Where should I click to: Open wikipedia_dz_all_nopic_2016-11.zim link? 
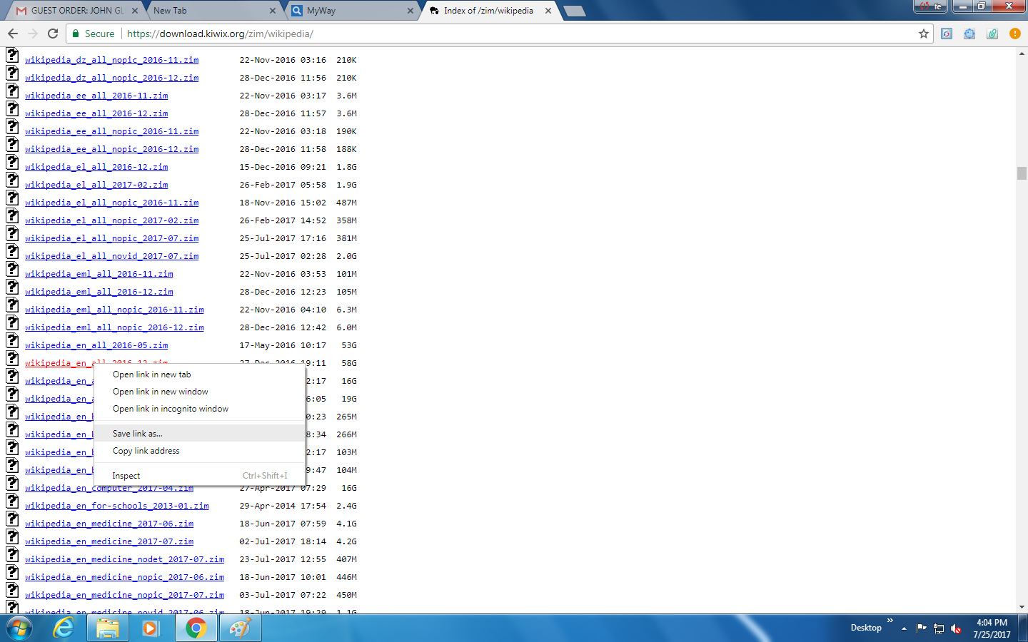tap(112, 60)
